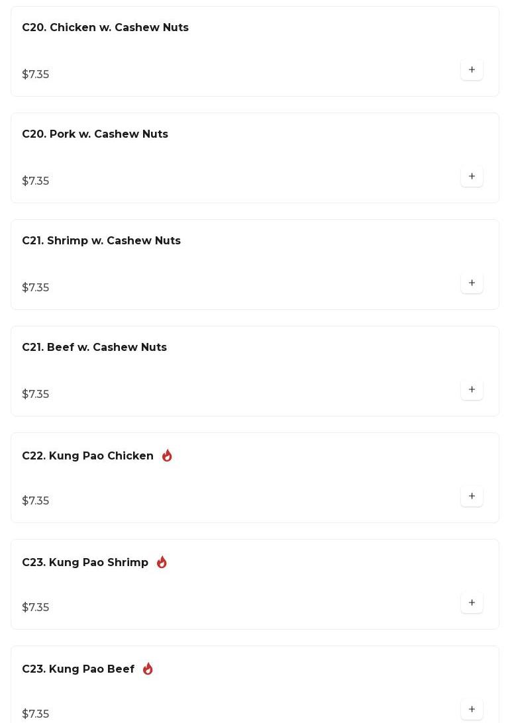Viewport: 510px width, 723px height.
Task: Add Kung Pao Chicken to cart
Action: (x=472, y=496)
